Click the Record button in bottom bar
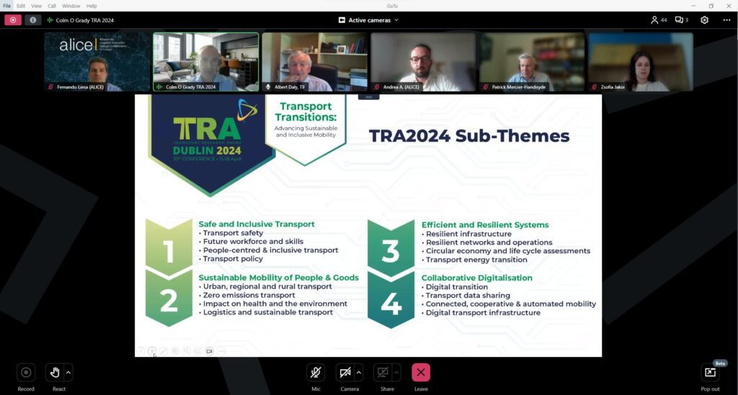The width and height of the screenshot is (738, 395). 26,373
